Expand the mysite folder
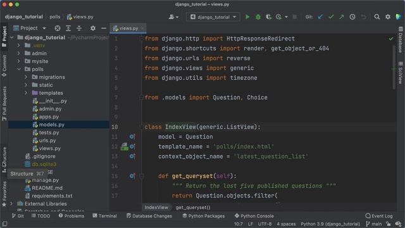 pos(18,61)
